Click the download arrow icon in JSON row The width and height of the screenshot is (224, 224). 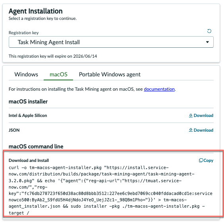click(x=191, y=130)
